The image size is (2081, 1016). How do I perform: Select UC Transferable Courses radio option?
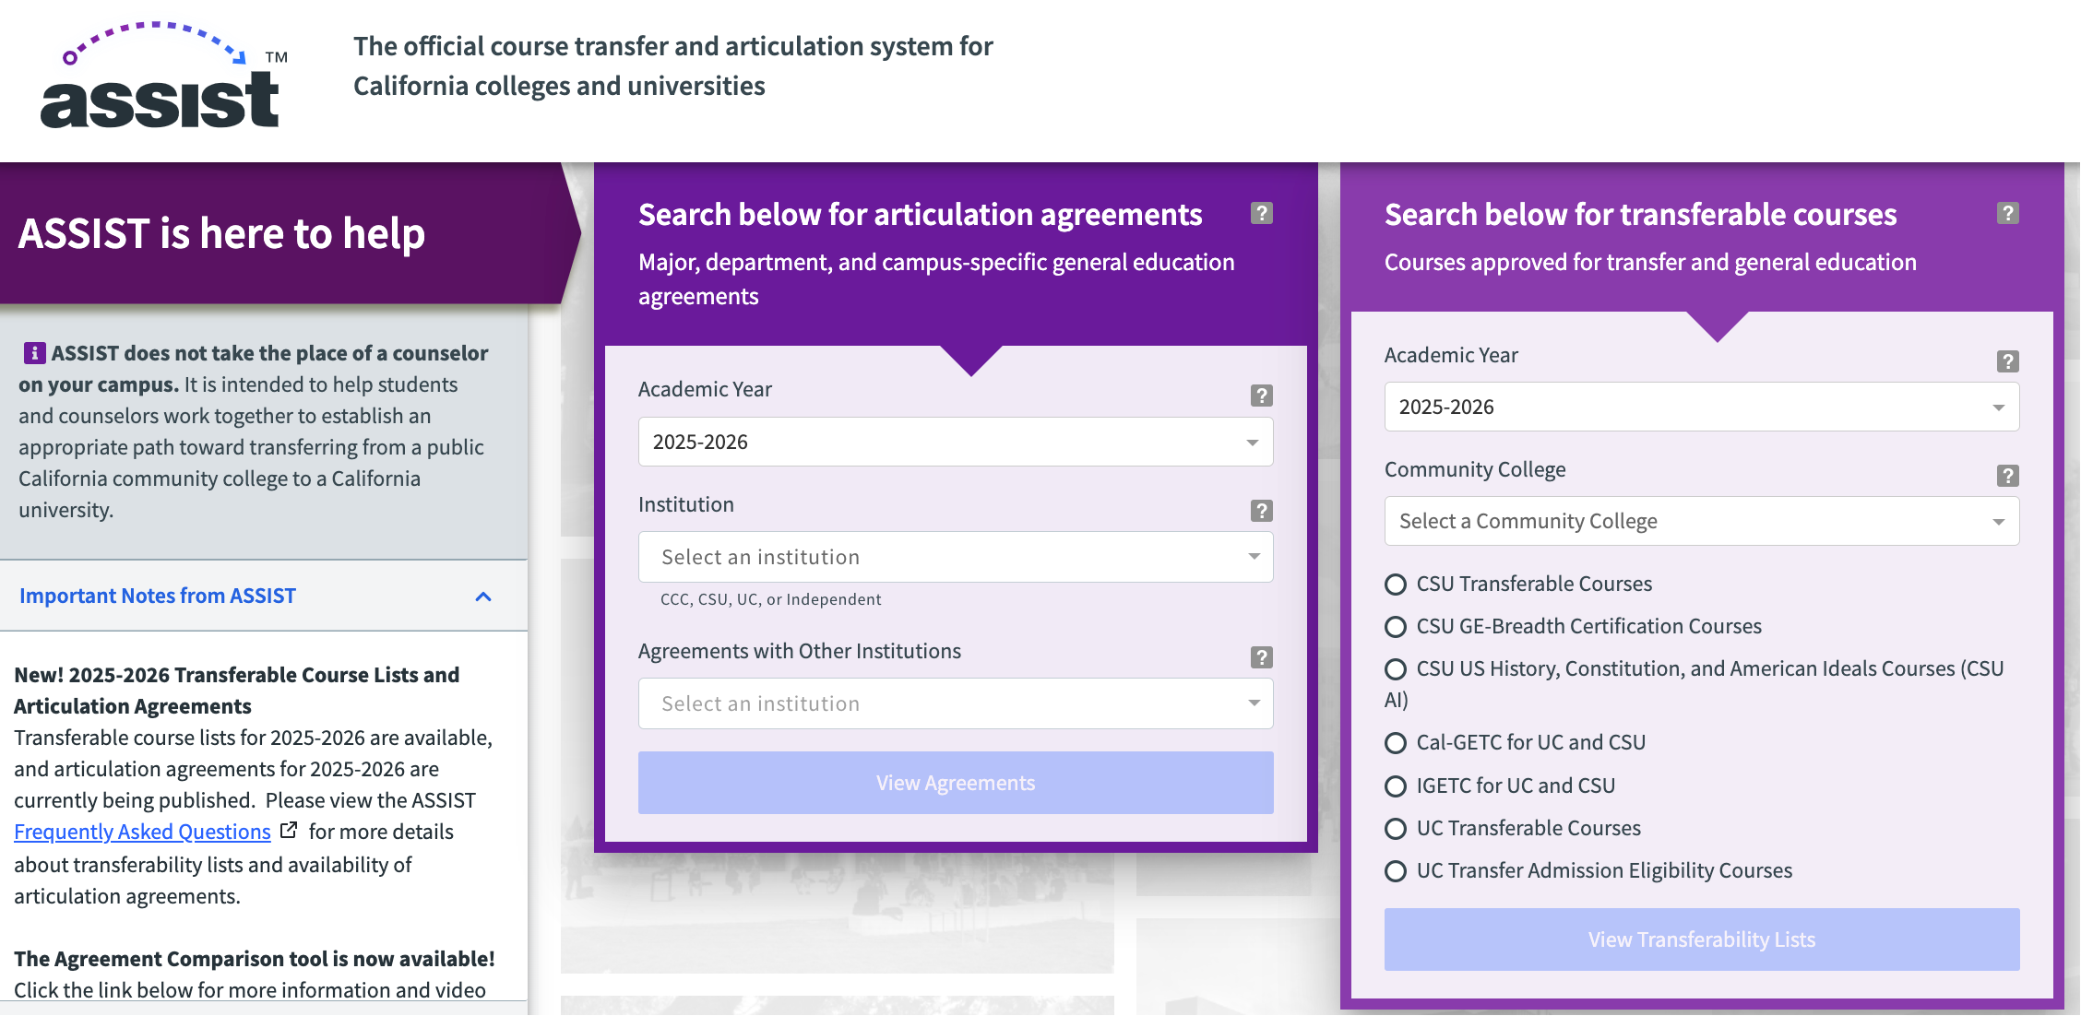pyautogui.click(x=1396, y=829)
